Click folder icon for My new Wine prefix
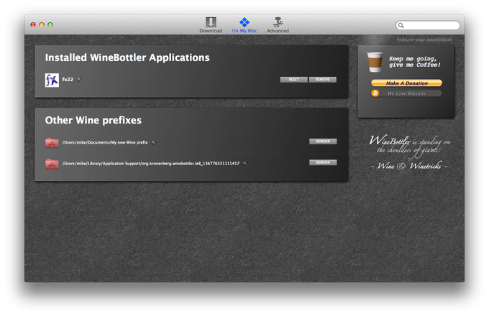Viewport: 489px width, 316px height. pos(52,143)
